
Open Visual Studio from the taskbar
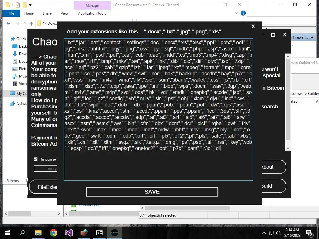pyautogui.click(x=69, y=233)
